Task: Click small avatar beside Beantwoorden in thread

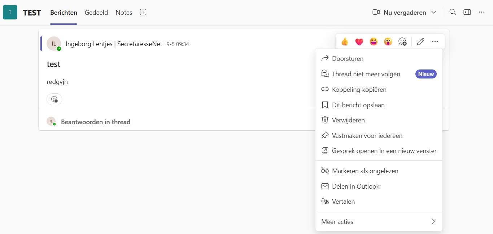Action: point(51,121)
